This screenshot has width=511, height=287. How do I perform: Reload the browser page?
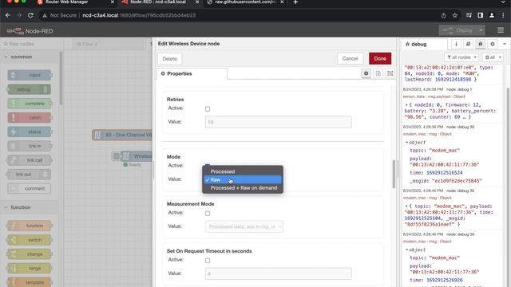30,15
